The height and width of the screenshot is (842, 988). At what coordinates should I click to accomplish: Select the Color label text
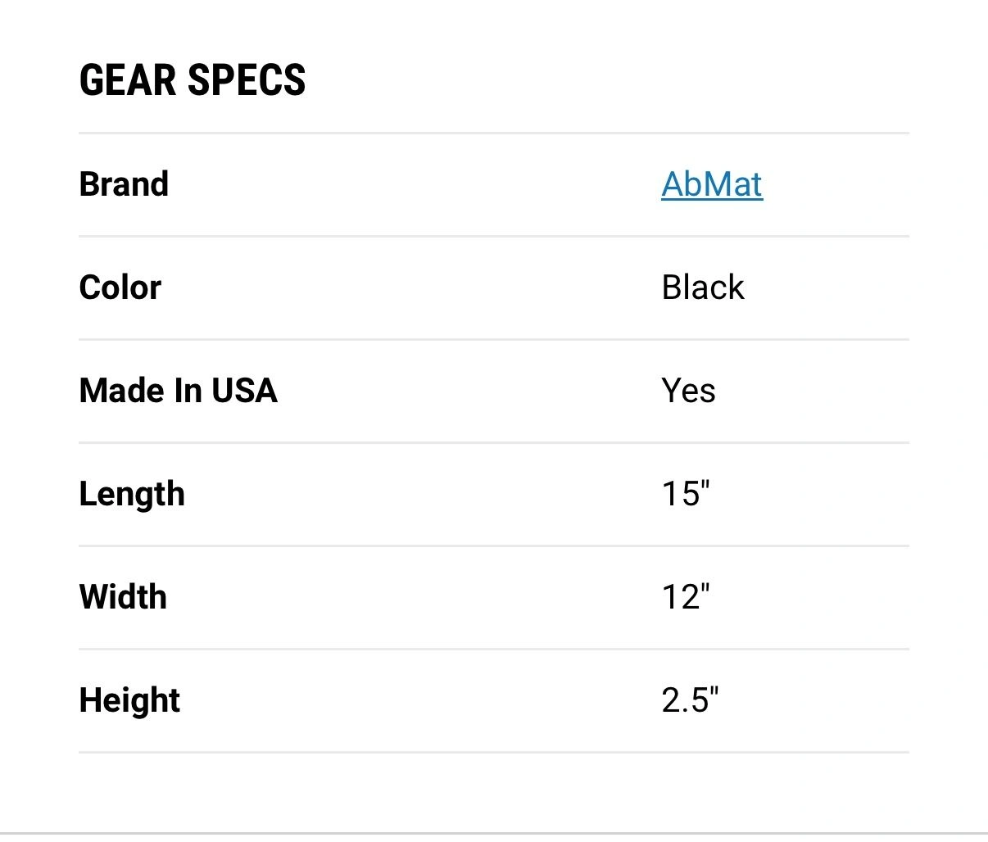pyautogui.click(x=120, y=287)
